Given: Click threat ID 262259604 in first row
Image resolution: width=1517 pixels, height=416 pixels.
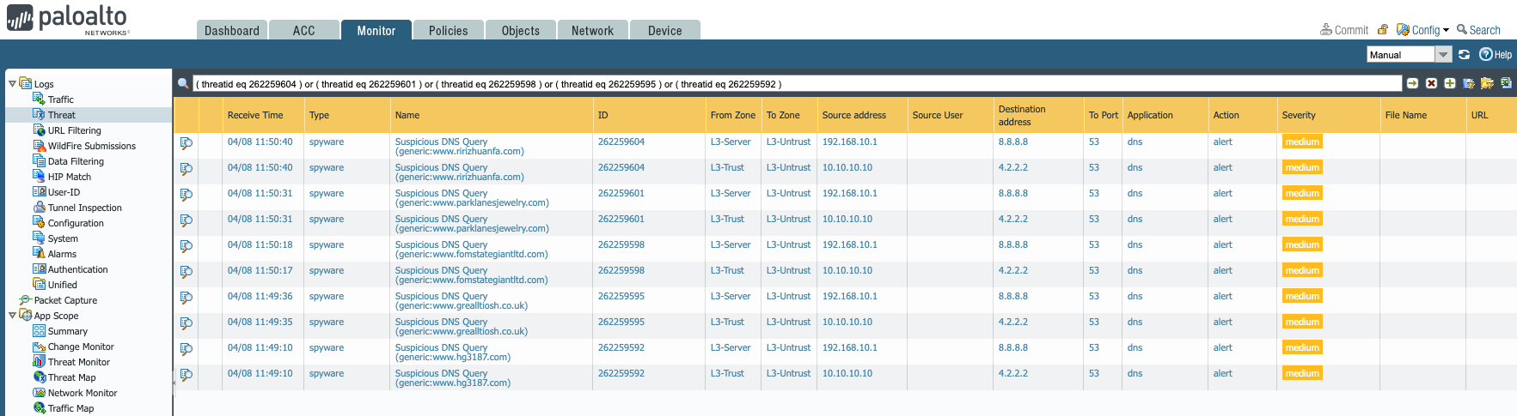Looking at the screenshot, I should [x=621, y=142].
